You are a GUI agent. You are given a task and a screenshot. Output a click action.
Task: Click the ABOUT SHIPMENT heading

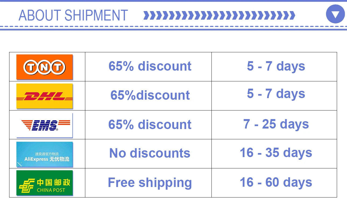pyautogui.click(x=73, y=15)
